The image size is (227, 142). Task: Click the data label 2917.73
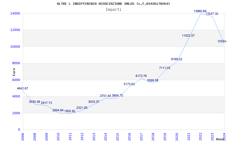point(46,103)
